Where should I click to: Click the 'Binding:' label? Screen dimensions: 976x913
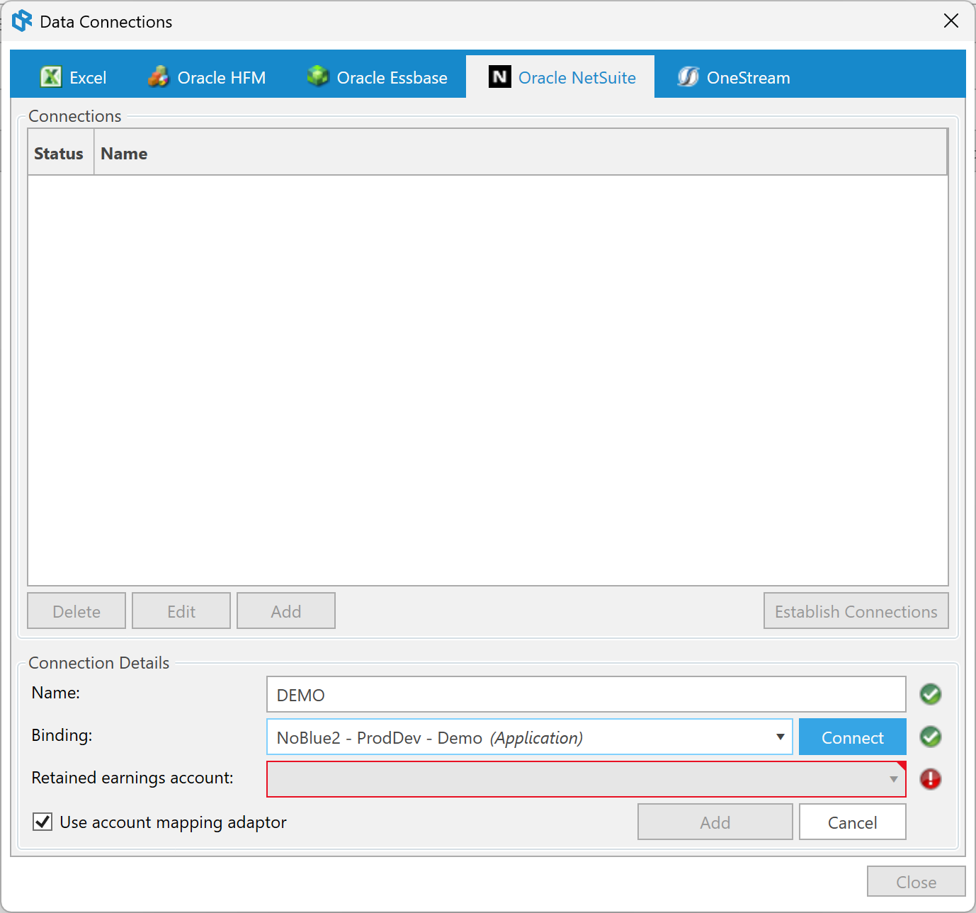62,735
